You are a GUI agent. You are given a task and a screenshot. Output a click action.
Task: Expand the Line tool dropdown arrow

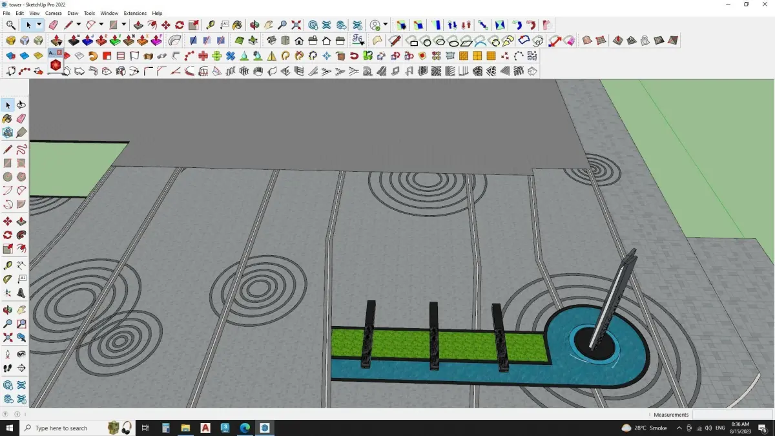coord(78,25)
